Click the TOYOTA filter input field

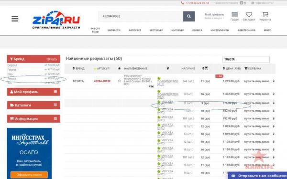(x=246, y=59)
